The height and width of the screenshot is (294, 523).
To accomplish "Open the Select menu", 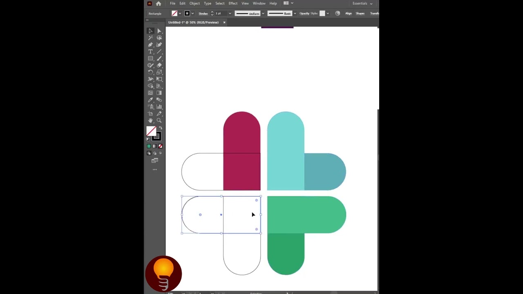I will pos(220,3).
